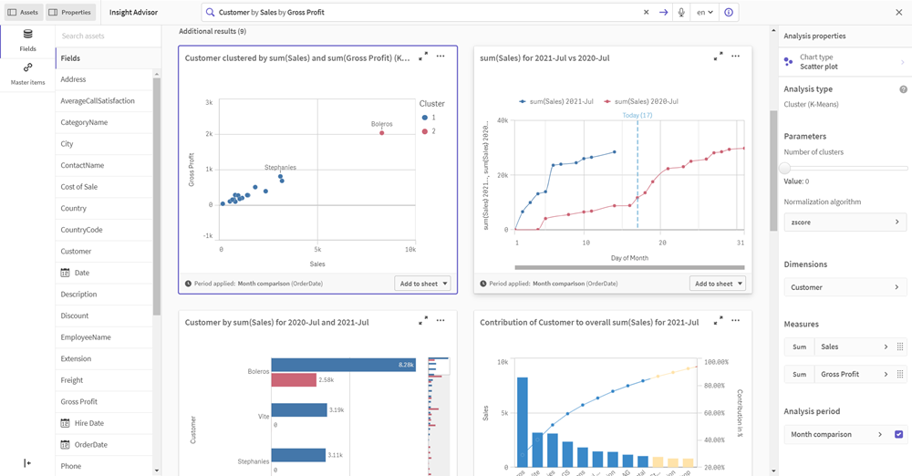Click line chart horizontal scrollbar
The width and height of the screenshot is (912, 476).
click(x=629, y=268)
